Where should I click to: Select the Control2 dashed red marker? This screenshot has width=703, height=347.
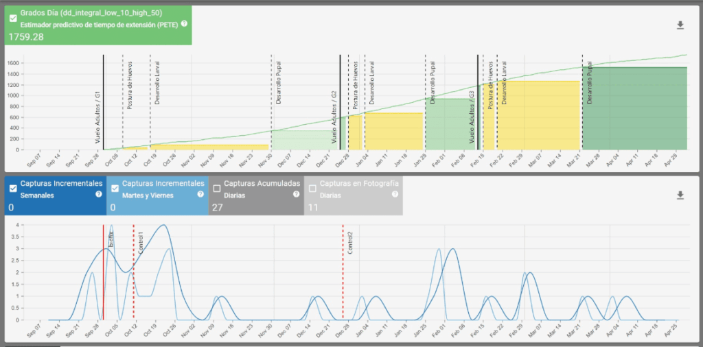pyautogui.click(x=343, y=274)
